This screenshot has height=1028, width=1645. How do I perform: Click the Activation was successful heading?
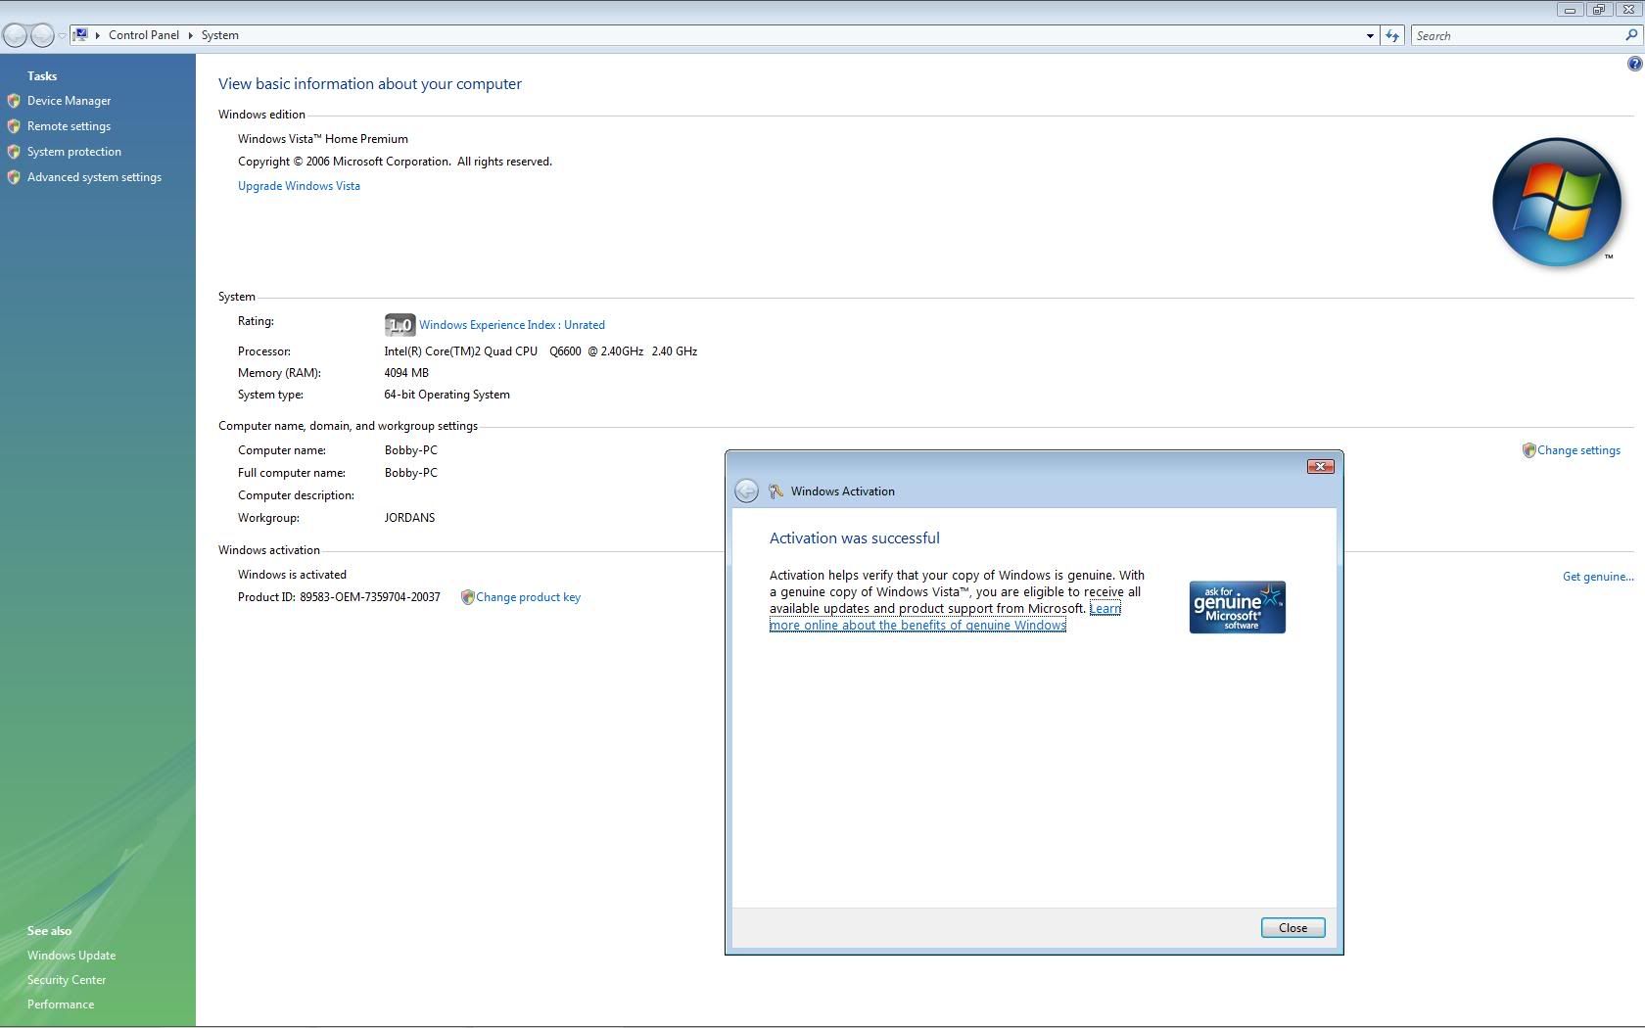coord(855,538)
